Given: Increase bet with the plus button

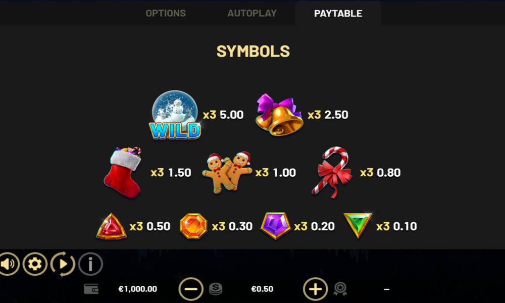Looking at the screenshot, I should pyautogui.click(x=315, y=289).
